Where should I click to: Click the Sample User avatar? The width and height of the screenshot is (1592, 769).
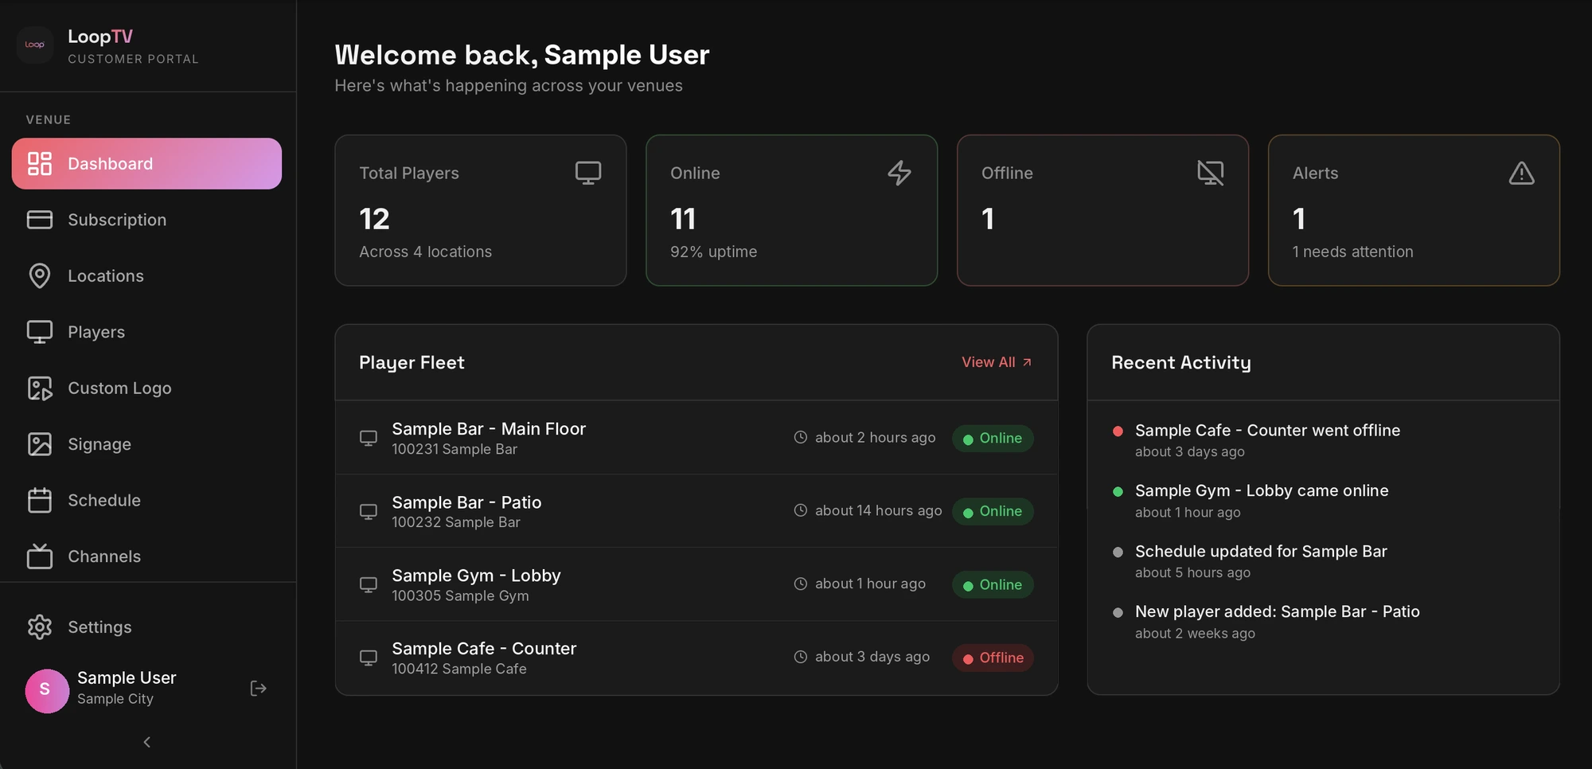[47, 690]
